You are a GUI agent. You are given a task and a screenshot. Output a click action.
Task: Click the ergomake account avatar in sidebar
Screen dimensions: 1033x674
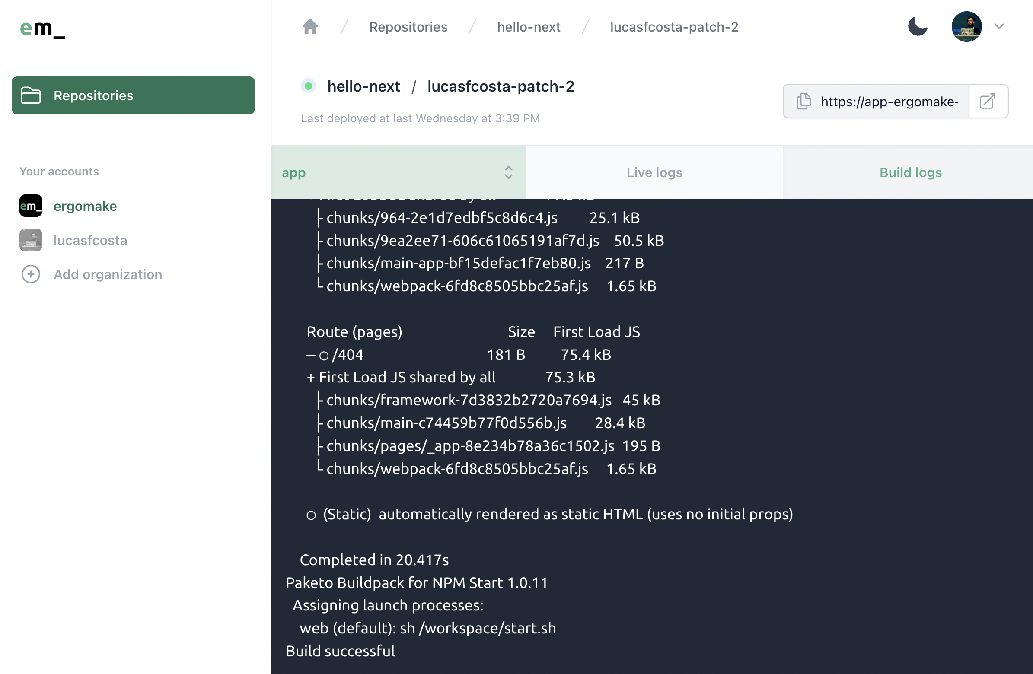click(30, 206)
